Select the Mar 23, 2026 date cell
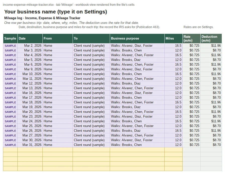The image size is (226, 175). tap(30, 116)
